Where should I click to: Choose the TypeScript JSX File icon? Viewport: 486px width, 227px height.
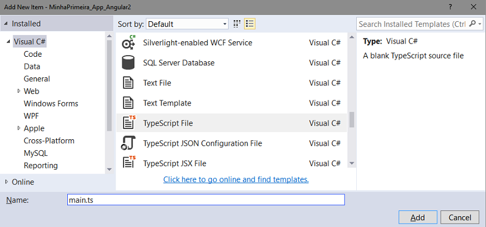point(129,162)
